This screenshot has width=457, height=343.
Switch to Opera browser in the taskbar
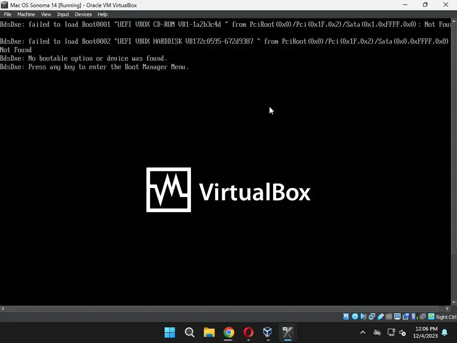tap(248, 332)
